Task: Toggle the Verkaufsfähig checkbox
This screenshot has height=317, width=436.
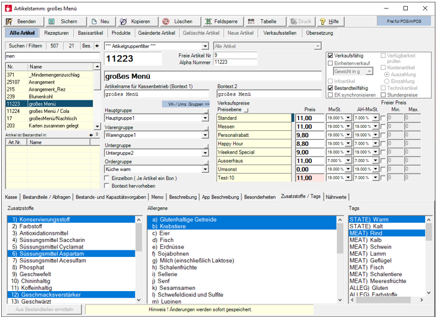Action: (330, 56)
